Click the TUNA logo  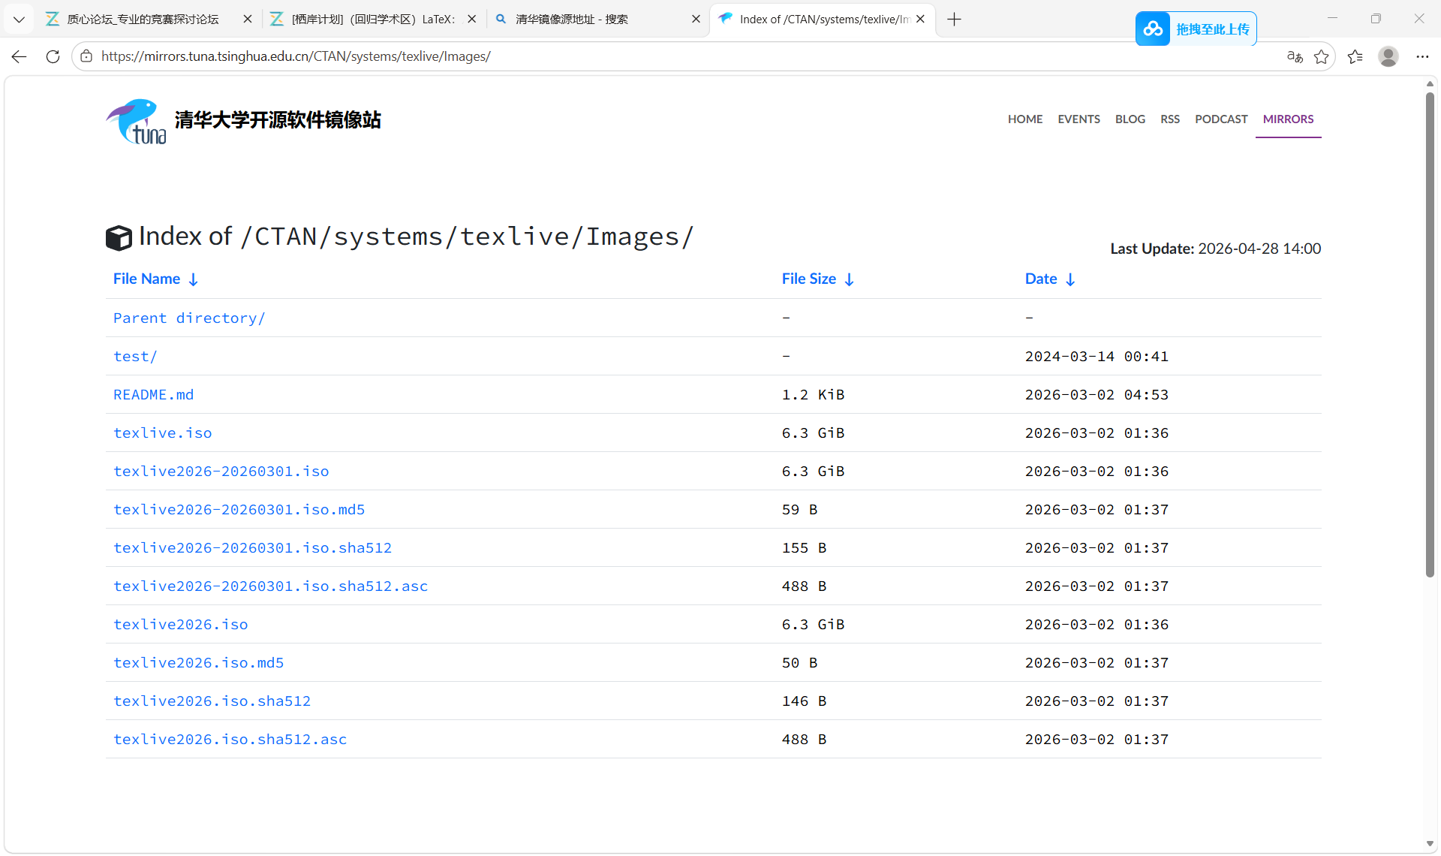[137, 122]
